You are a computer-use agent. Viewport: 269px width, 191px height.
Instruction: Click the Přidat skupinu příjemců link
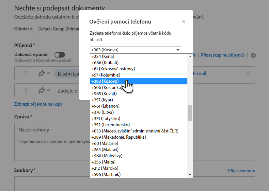click(x=223, y=55)
